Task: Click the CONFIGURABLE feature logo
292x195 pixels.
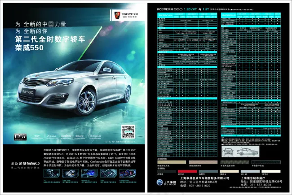Action: point(95,137)
